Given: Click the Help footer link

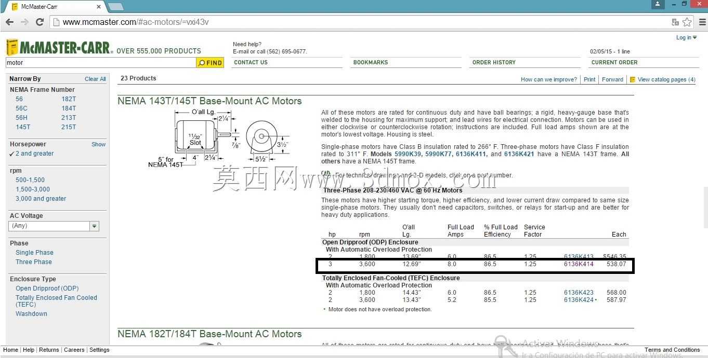Looking at the screenshot, I should [x=29, y=350].
